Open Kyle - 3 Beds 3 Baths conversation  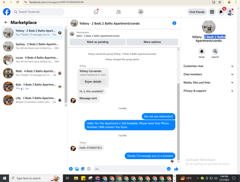[x=32, y=87]
